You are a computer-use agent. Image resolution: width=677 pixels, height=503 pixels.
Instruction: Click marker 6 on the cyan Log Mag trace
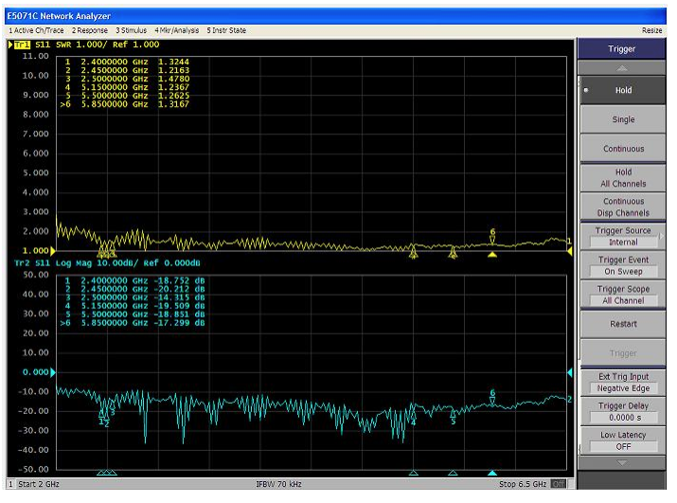coord(492,397)
